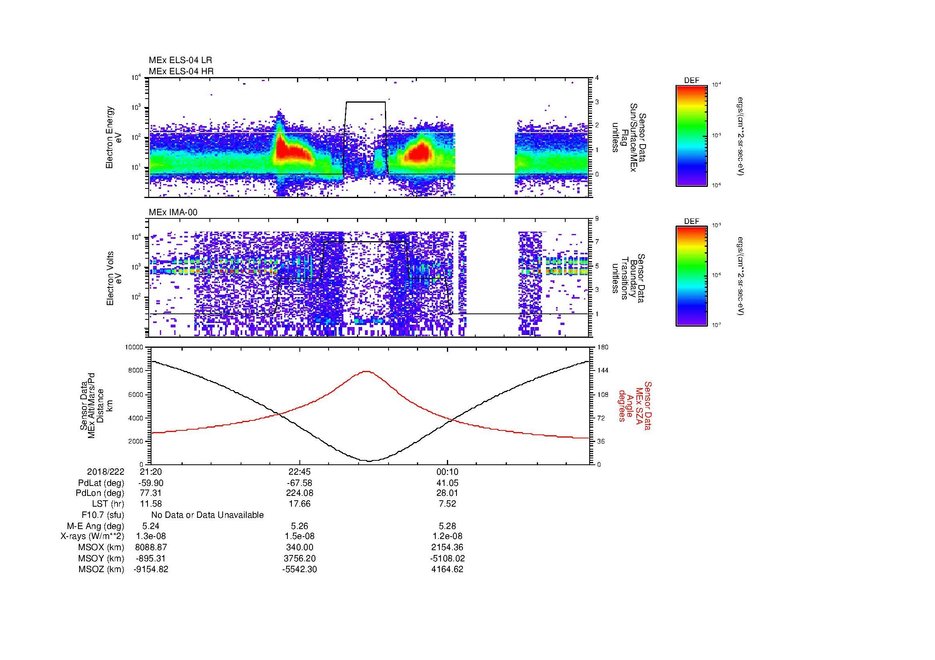Click the '00:10' time tick label
Viewport: 935px width, 660px height.
pyautogui.click(x=447, y=472)
